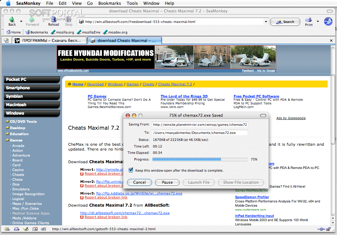Open the ChatZilla icon in status bar
The height and width of the screenshot is (235, 337).
click(x=43, y=229)
